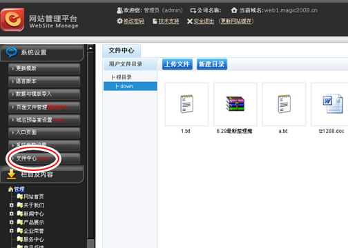Click the folder icon of 关于我们
Screen dimensions: 348x248
coord(20,205)
